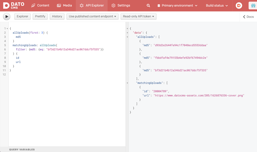Collapse the "data" object in results

coord(127,33)
